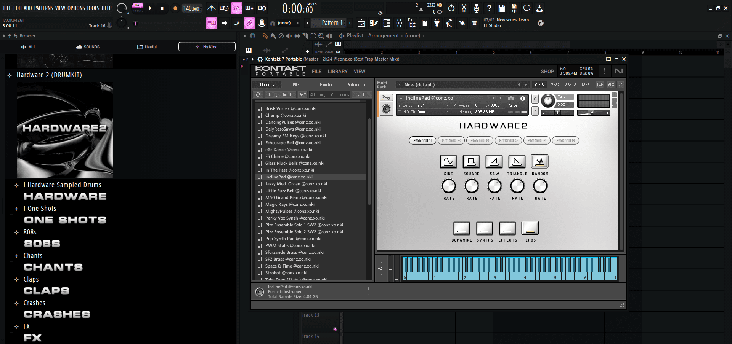Click the wrench edit instrument icon
The image size is (732, 344).
click(x=386, y=98)
